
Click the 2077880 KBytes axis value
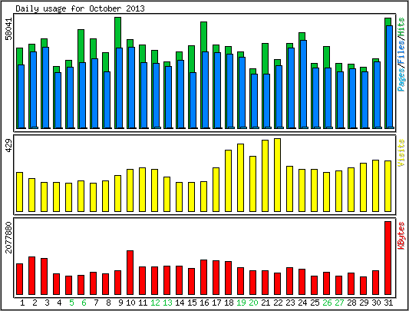pos(9,237)
